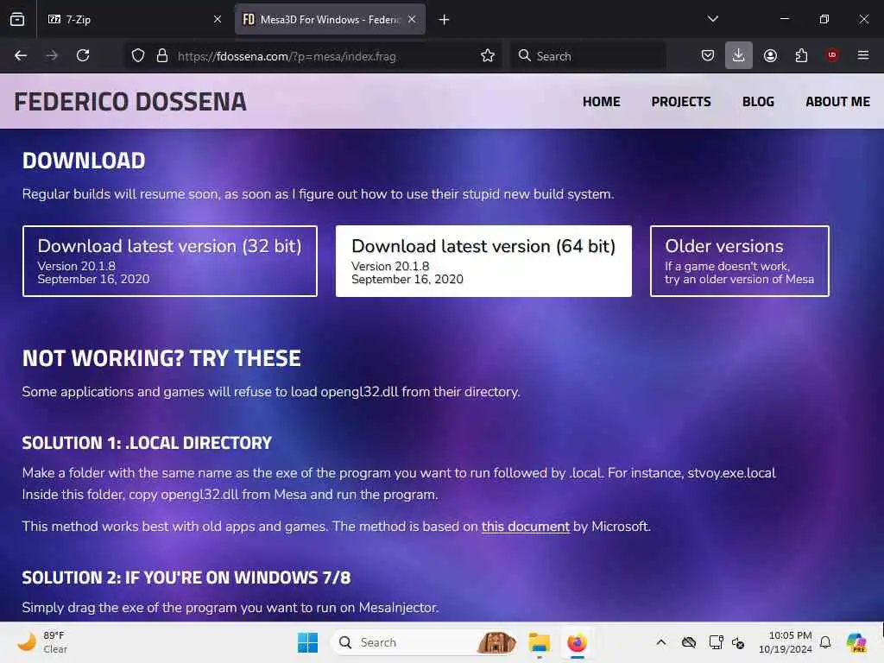Click the display cast tray icon
Viewport: 884px width, 663px height.
(716, 642)
